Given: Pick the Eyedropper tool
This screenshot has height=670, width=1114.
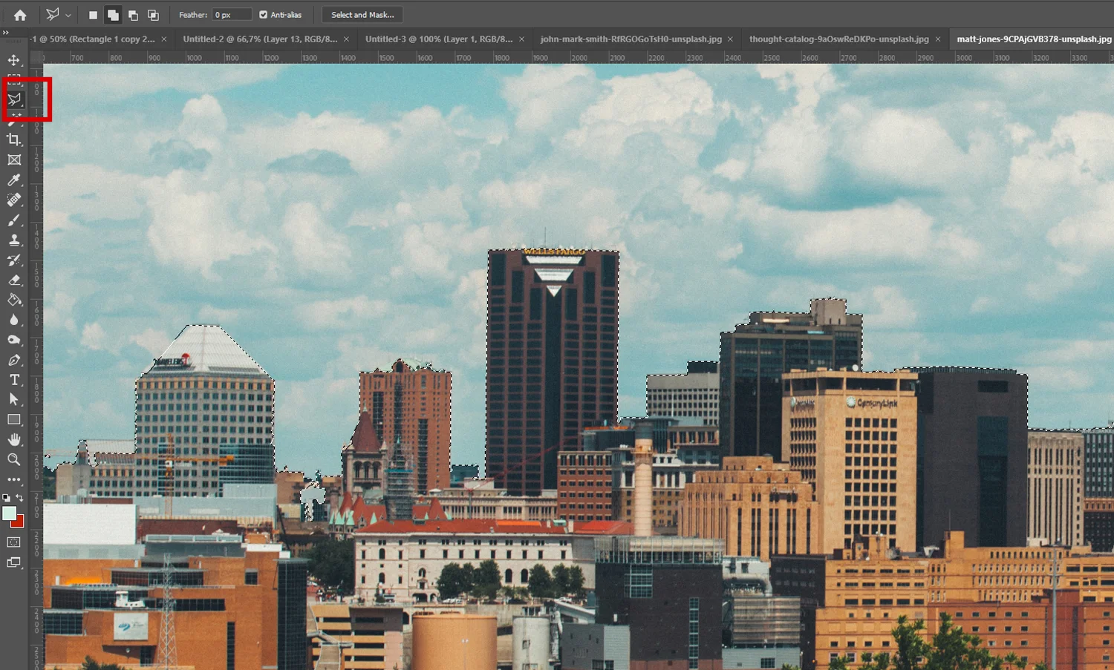Looking at the screenshot, I should [x=14, y=180].
